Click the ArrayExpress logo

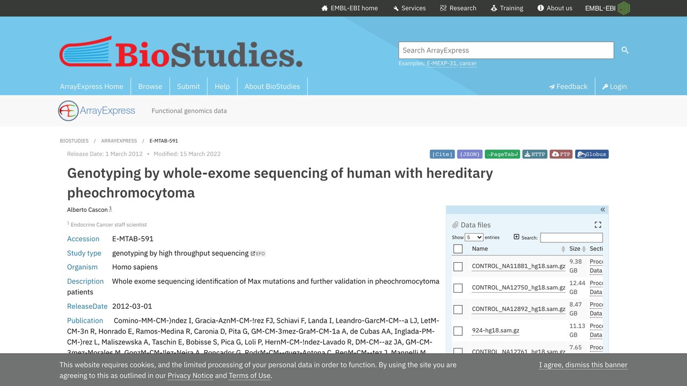(x=97, y=111)
